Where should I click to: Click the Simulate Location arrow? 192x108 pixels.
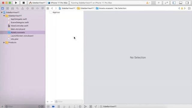pyautogui.click(x=96, y=106)
